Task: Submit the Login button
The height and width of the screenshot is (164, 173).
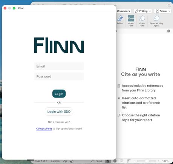Action: (59, 94)
